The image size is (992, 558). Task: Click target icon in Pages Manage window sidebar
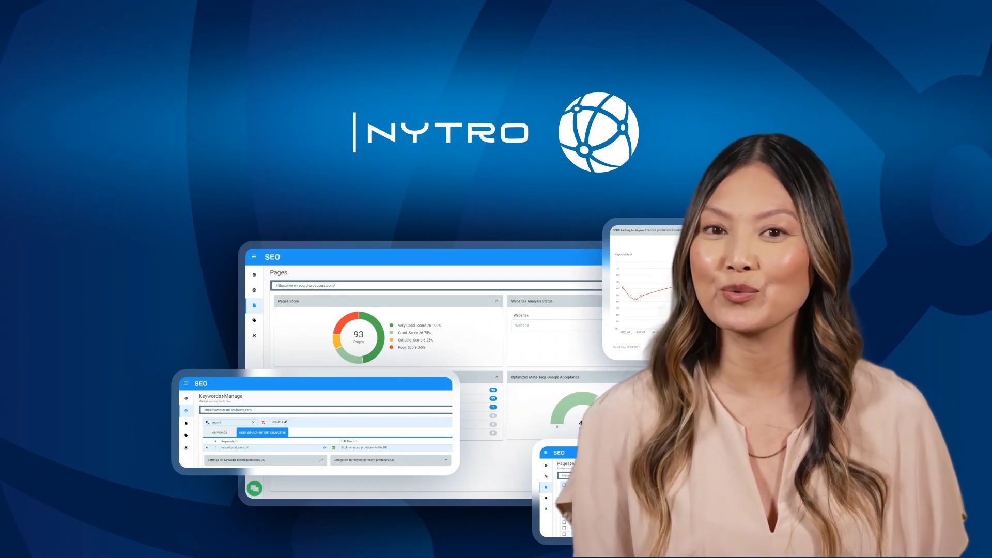click(x=546, y=476)
